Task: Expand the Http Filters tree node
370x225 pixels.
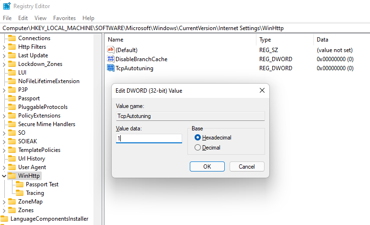Action: (x=4, y=47)
